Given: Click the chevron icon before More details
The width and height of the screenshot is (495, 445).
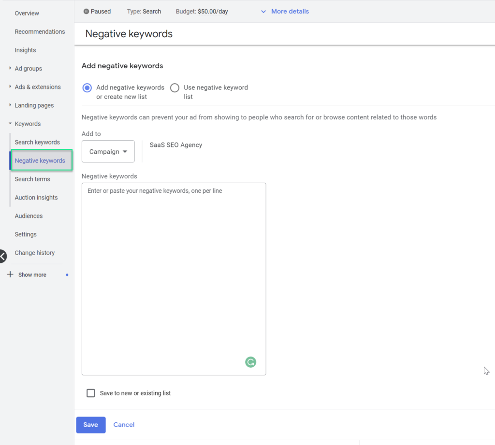Looking at the screenshot, I should (263, 12).
